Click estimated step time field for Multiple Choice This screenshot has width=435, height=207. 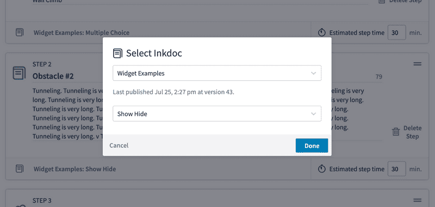(397, 33)
